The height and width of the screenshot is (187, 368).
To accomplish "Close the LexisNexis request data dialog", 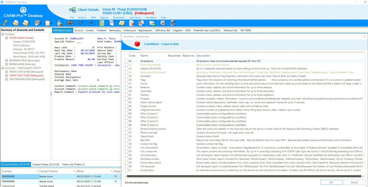I will [x=364, y=36].
